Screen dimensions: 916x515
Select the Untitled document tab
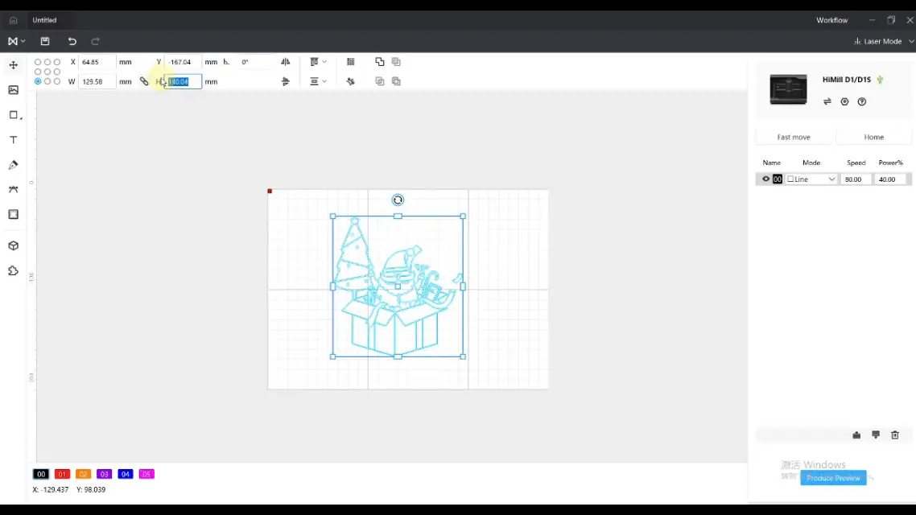coord(44,19)
